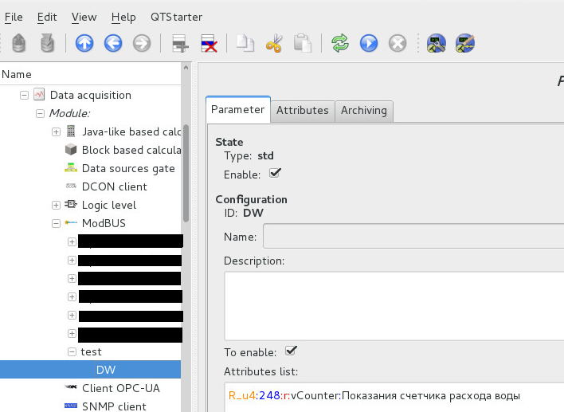564x412 pixels.
Task: Click the Save to database toolbar icon
Action: (x=48, y=43)
